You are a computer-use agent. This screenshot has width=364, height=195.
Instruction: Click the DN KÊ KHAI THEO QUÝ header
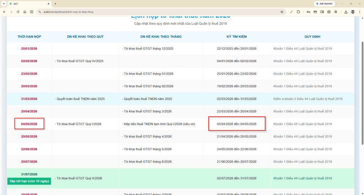(85, 37)
